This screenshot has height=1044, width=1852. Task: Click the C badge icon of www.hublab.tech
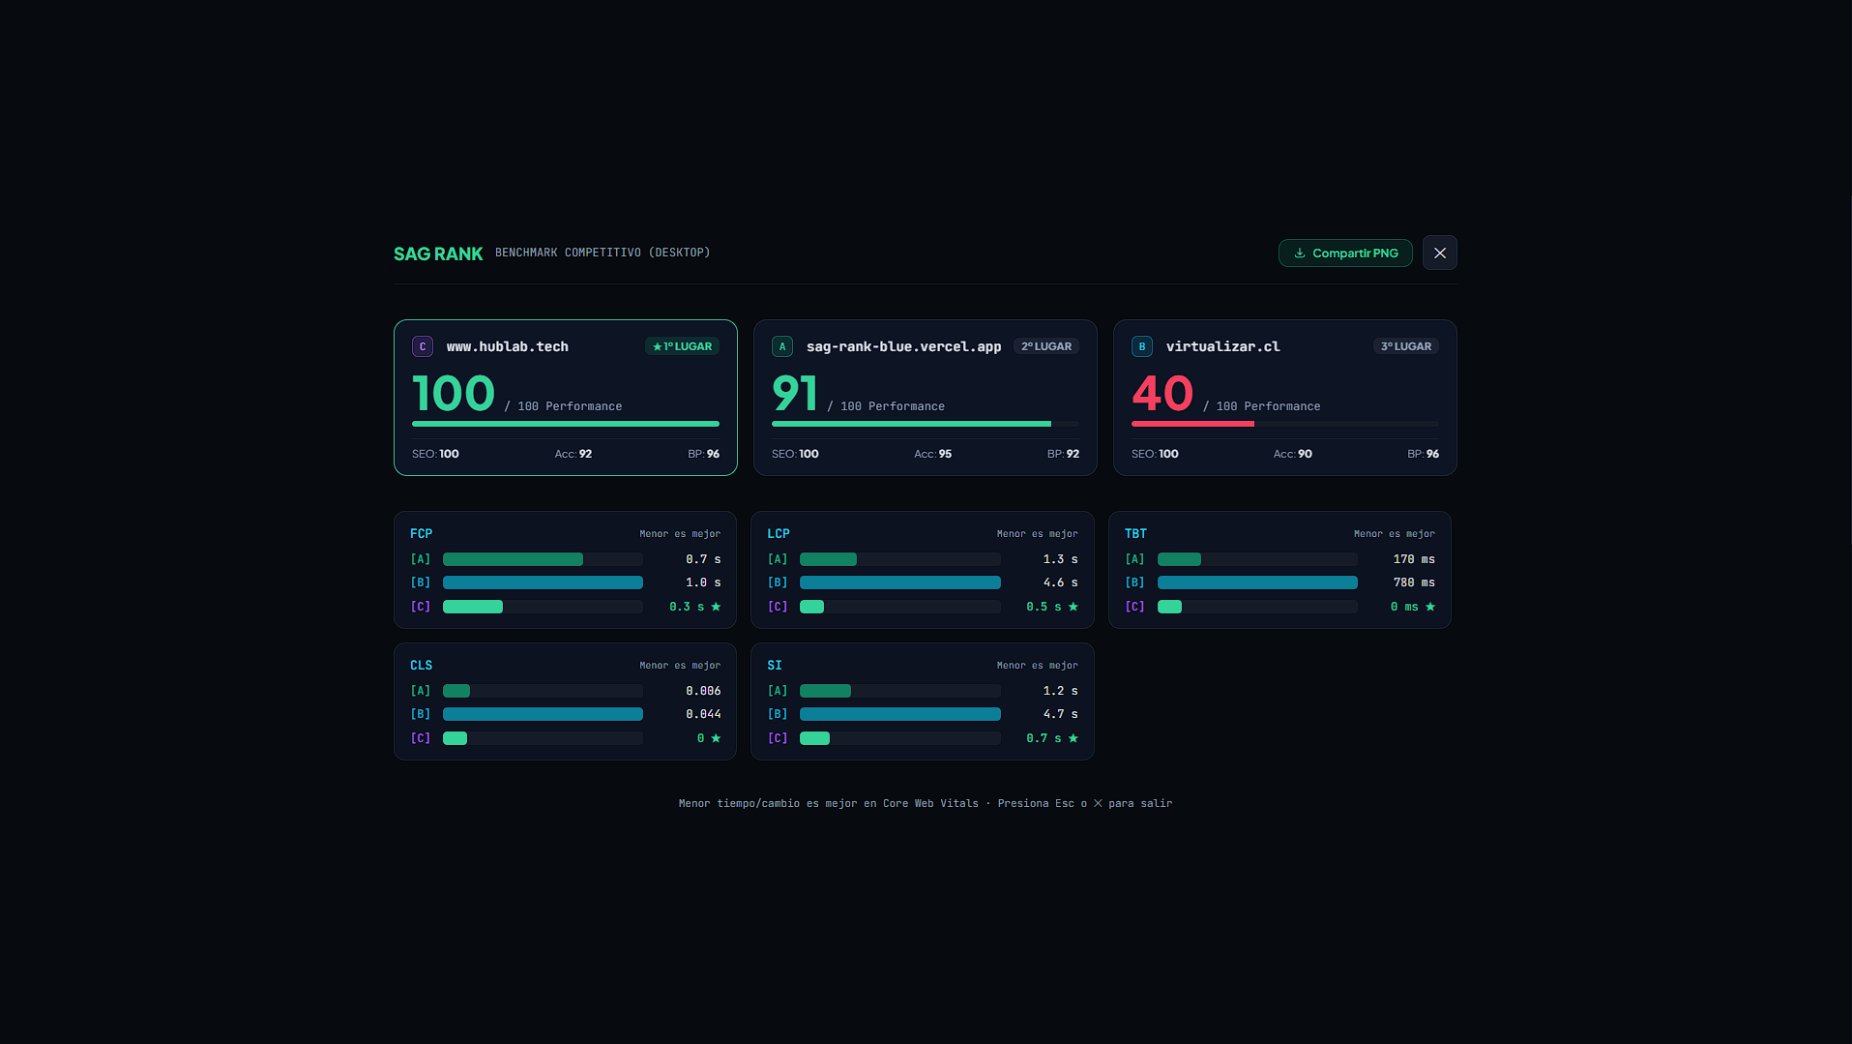pyautogui.click(x=423, y=346)
